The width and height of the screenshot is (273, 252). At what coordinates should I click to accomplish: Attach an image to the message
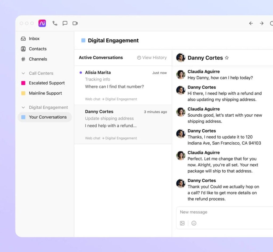pyautogui.click(x=182, y=223)
